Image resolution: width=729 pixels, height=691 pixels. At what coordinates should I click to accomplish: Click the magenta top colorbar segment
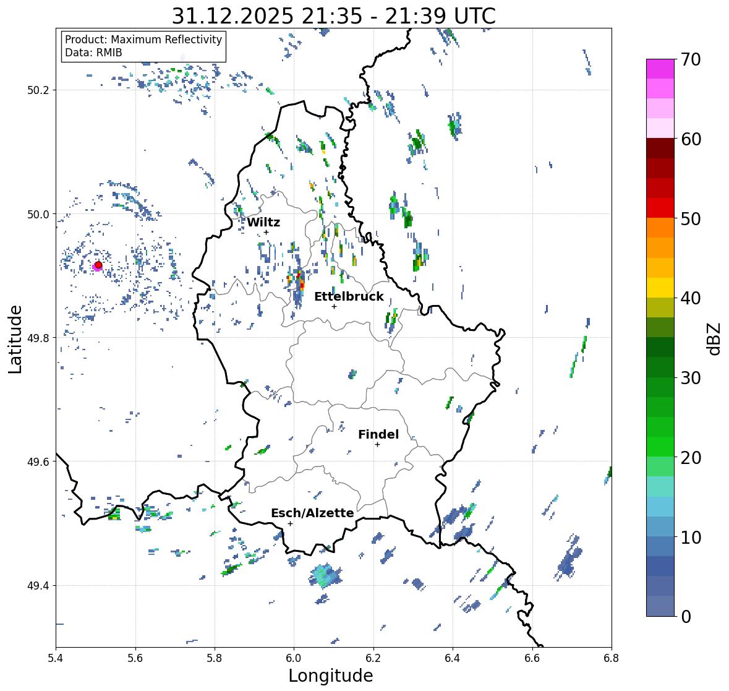click(660, 69)
